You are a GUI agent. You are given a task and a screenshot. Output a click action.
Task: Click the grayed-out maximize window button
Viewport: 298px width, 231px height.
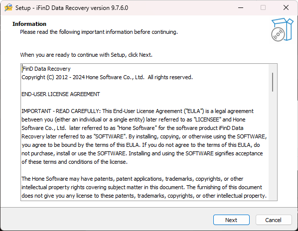[263, 8]
